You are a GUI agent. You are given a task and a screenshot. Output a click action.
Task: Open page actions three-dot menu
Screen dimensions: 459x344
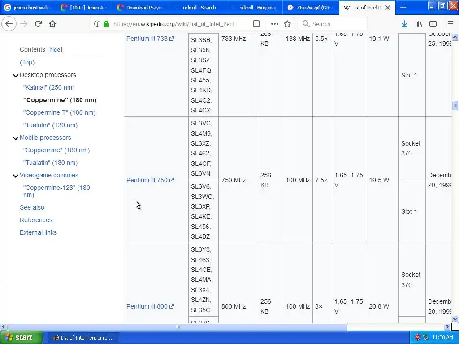[x=274, y=24]
